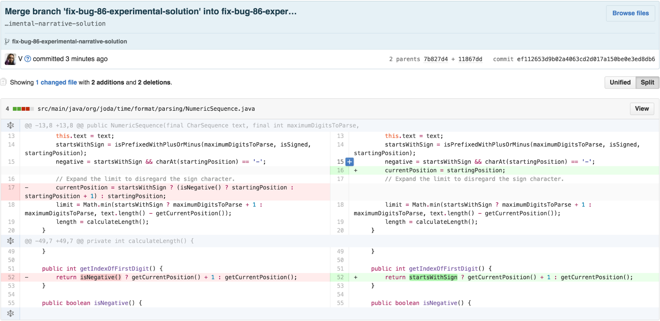Click the diffstat colored blocks next to 4
Screen dimensions: 660x321
(x=23, y=109)
